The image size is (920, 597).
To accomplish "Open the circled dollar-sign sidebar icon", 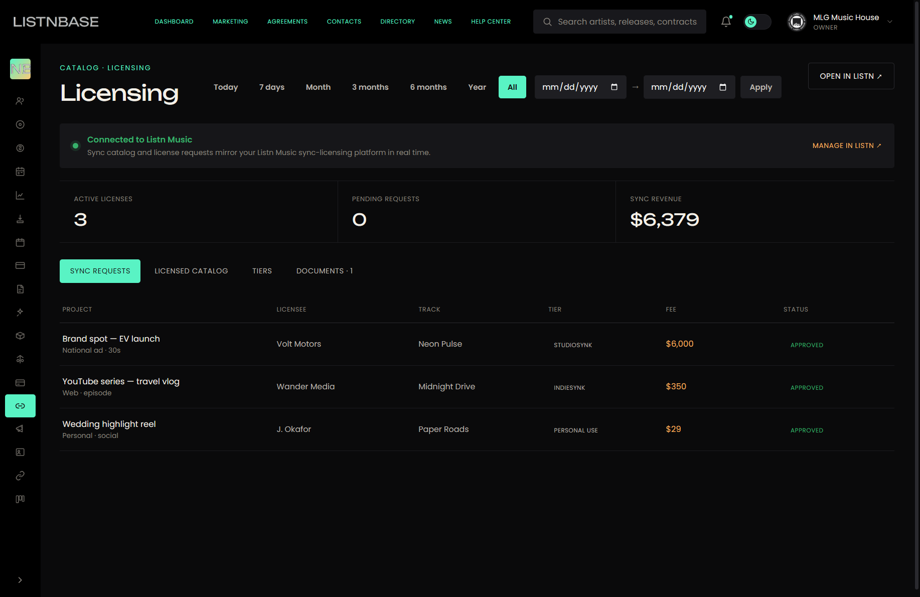I will 20,148.
